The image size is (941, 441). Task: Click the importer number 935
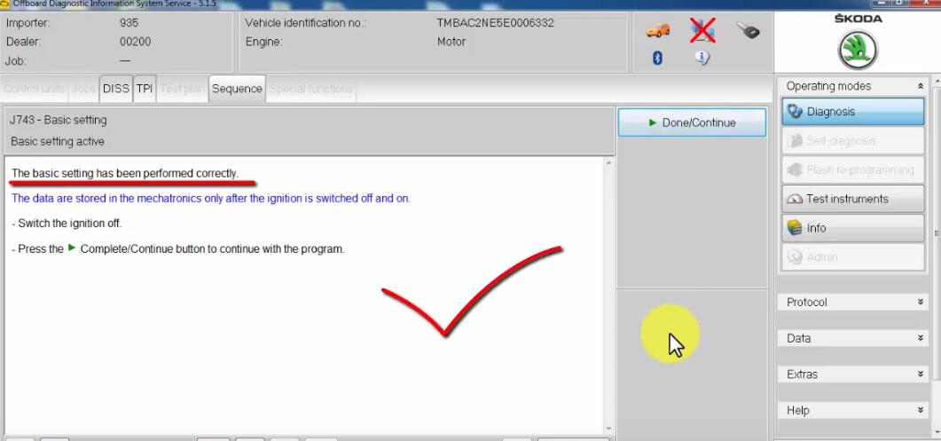click(129, 23)
